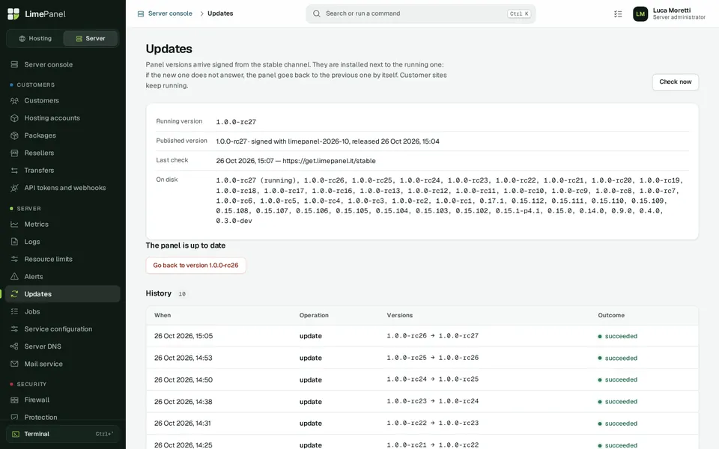Image resolution: width=719 pixels, height=449 pixels.
Task: Click the Updates page heading
Action: coord(169,49)
